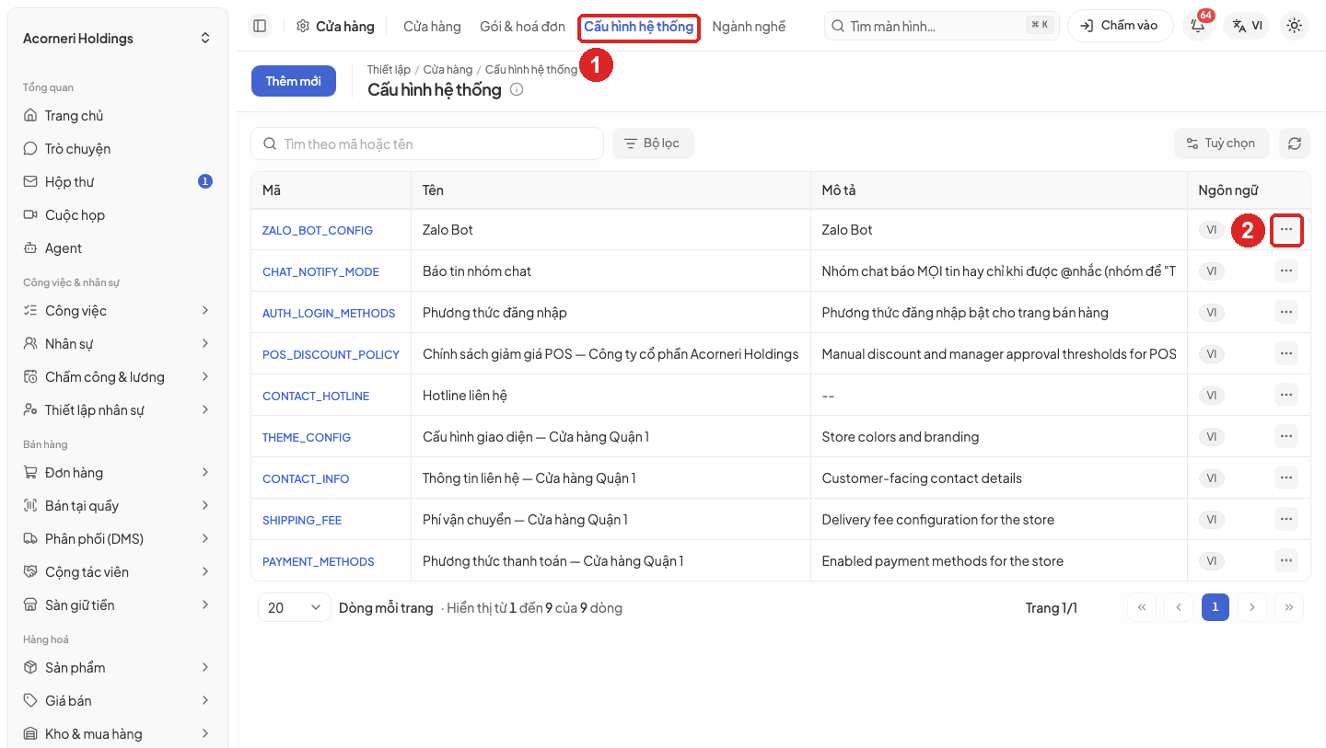Click the Chấm vào check-in button
This screenshot has height=748, width=1326.
pyautogui.click(x=1121, y=26)
